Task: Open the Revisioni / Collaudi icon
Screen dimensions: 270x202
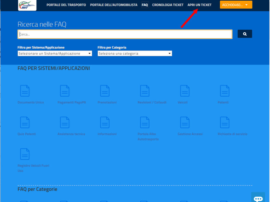Action: (145, 91)
